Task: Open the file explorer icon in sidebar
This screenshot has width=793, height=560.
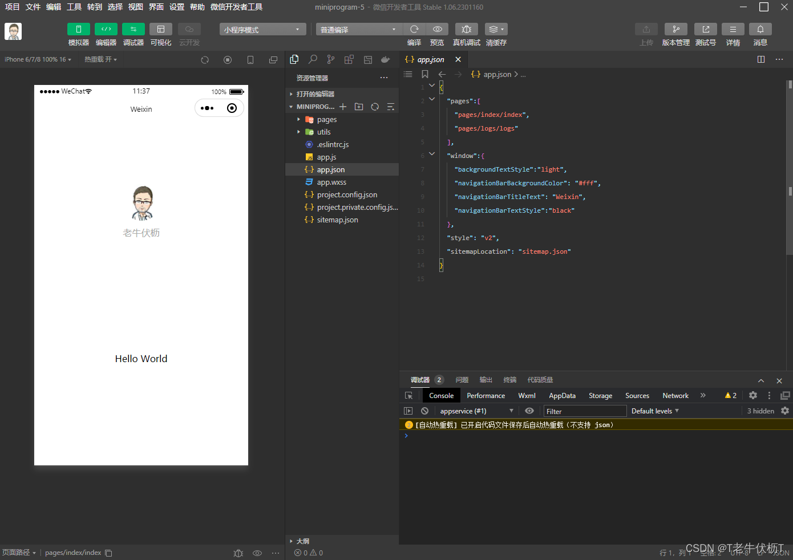Action: pyautogui.click(x=294, y=59)
